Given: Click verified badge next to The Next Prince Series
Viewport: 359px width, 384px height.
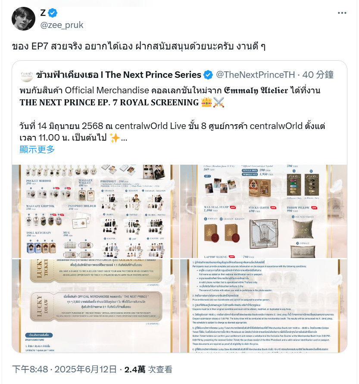Looking at the screenshot, I should 208,75.
